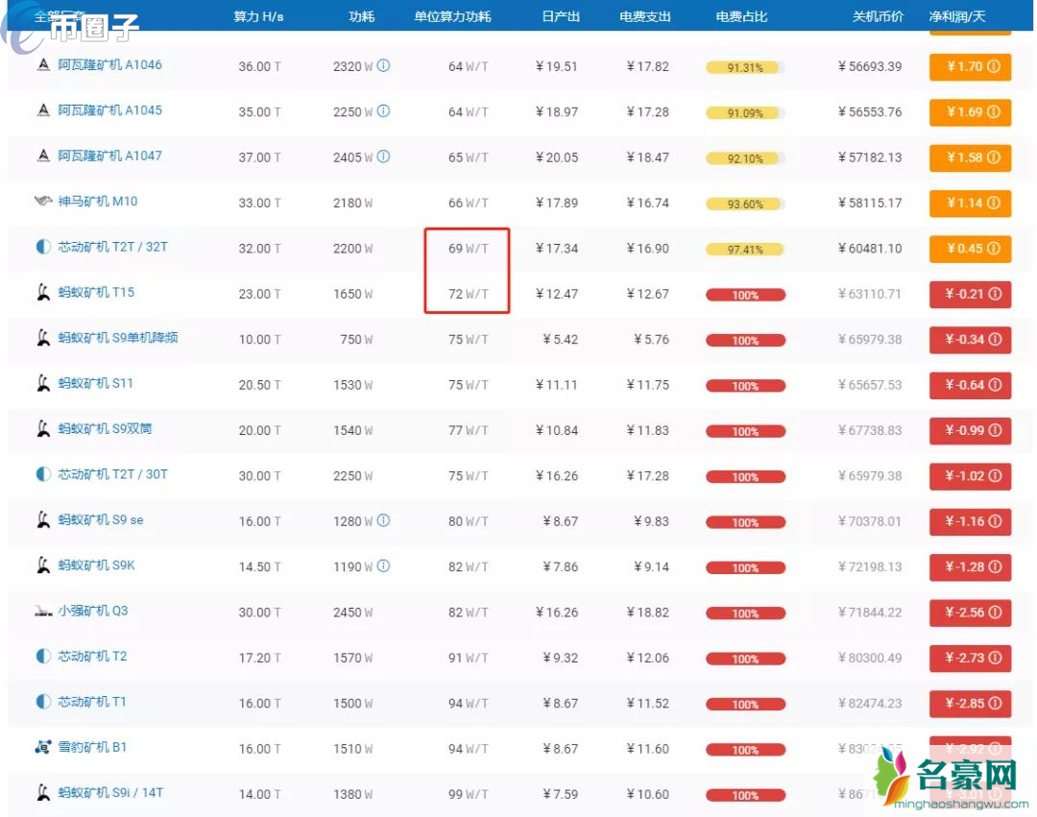Open the info icon next to 1190 W
This screenshot has width=1037, height=817.
(x=383, y=565)
